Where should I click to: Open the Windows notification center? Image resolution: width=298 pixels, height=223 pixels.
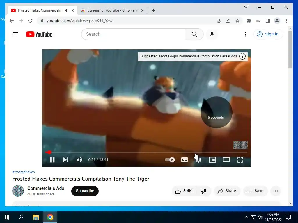click(288, 217)
